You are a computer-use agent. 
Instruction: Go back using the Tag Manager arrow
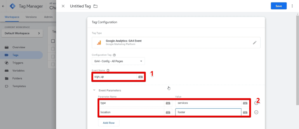click(3, 6)
